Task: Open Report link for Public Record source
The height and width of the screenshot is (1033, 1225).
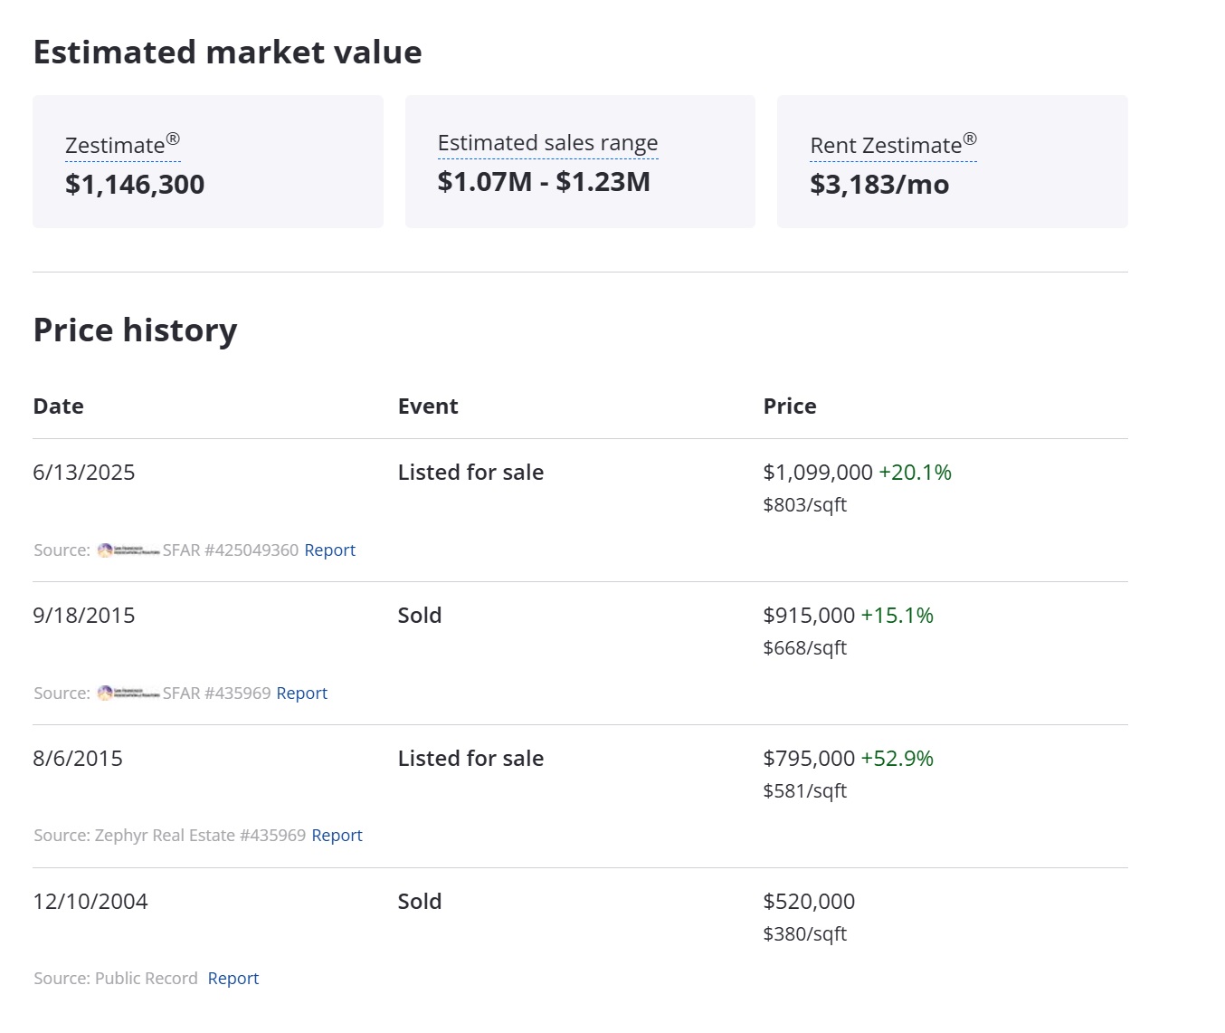Action: point(233,979)
